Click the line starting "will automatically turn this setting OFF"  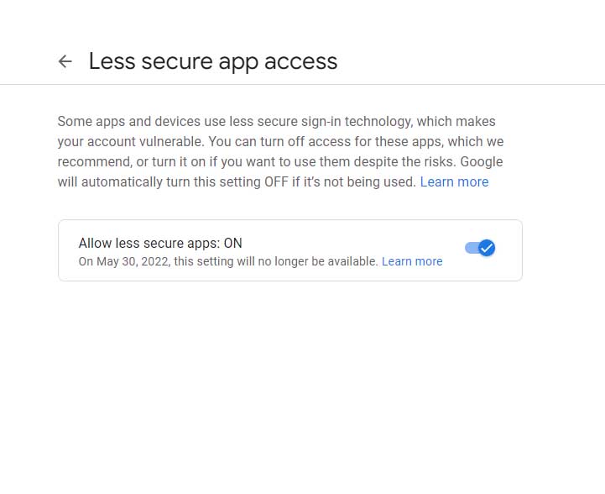click(237, 181)
